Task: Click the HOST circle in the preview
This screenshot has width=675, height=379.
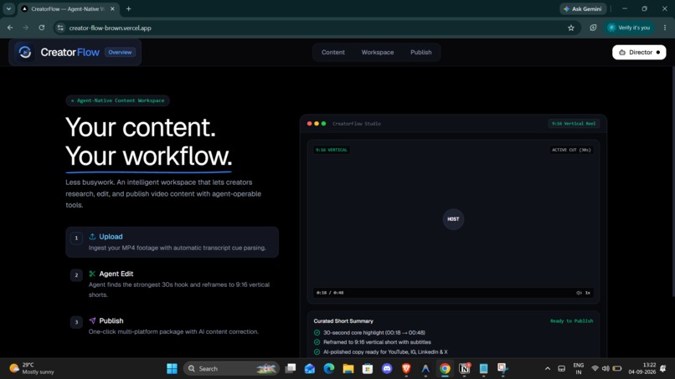Action: coord(453,219)
